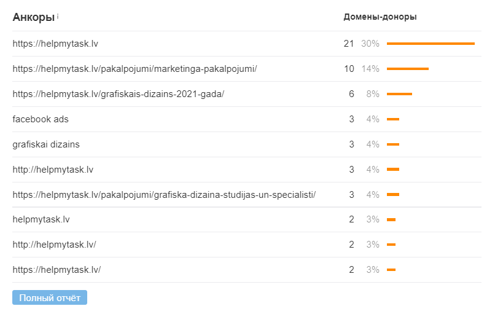Click the 14% share value

pyautogui.click(x=370, y=69)
